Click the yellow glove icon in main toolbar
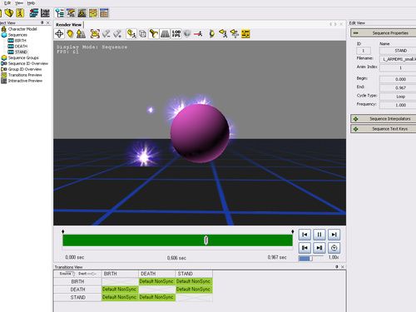Viewport: 416px width, 312px height. (9, 12)
